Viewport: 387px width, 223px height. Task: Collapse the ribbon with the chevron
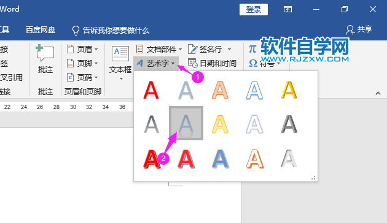pos(378,93)
